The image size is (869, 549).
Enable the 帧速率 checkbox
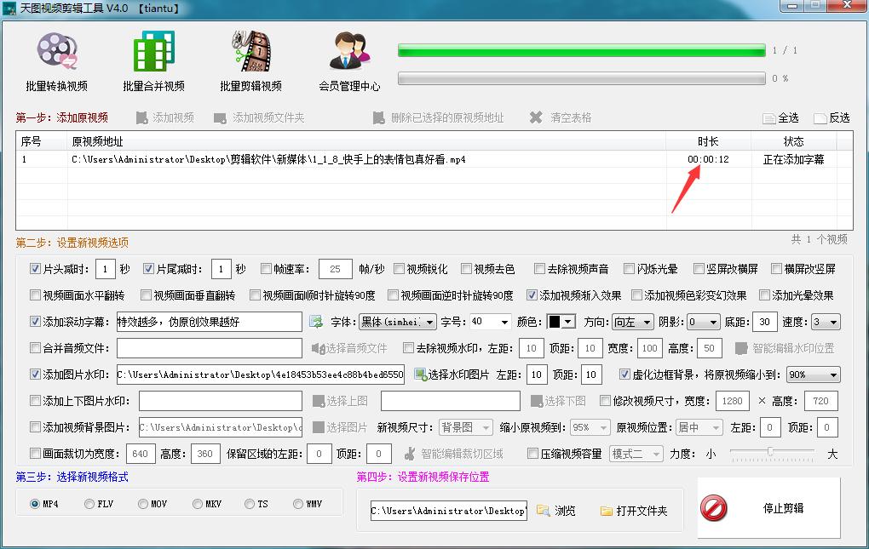coord(266,269)
